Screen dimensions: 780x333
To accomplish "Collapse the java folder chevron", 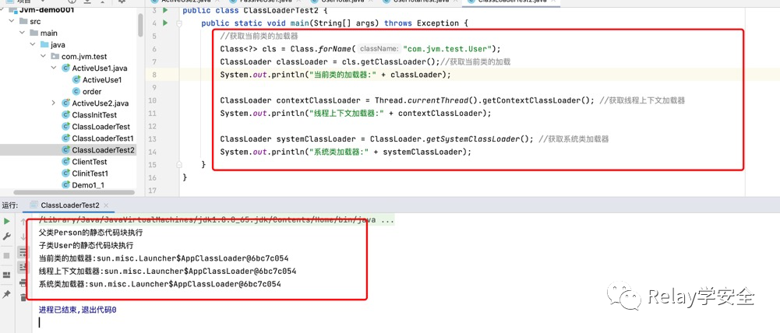I will coord(32,44).
